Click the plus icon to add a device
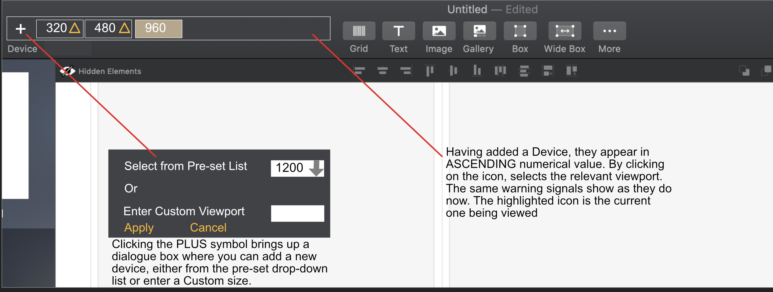Screen dimensions: 773x292 coord(21,29)
